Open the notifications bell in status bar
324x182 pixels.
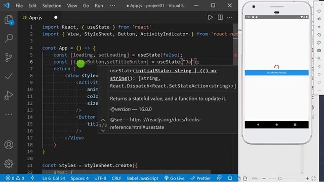[x=230, y=178]
